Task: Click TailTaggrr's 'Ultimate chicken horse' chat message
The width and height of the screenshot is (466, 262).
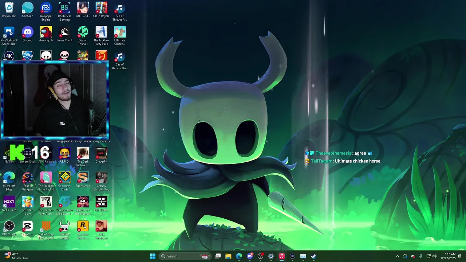Action: [343, 161]
